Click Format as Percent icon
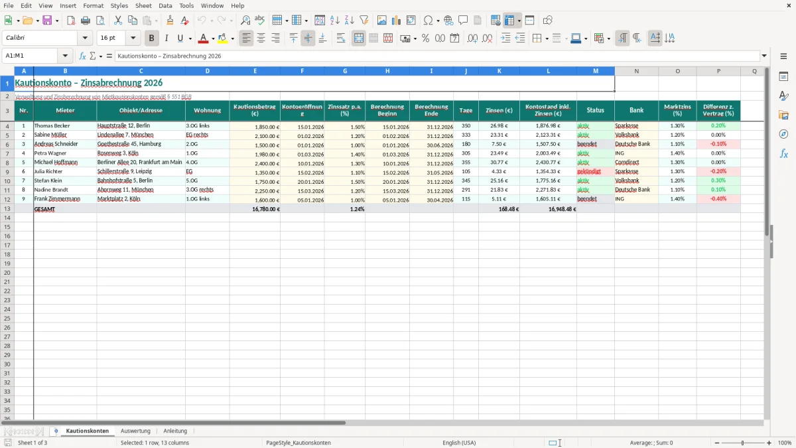This screenshot has height=448, width=796. pyautogui.click(x=425, y=38)
